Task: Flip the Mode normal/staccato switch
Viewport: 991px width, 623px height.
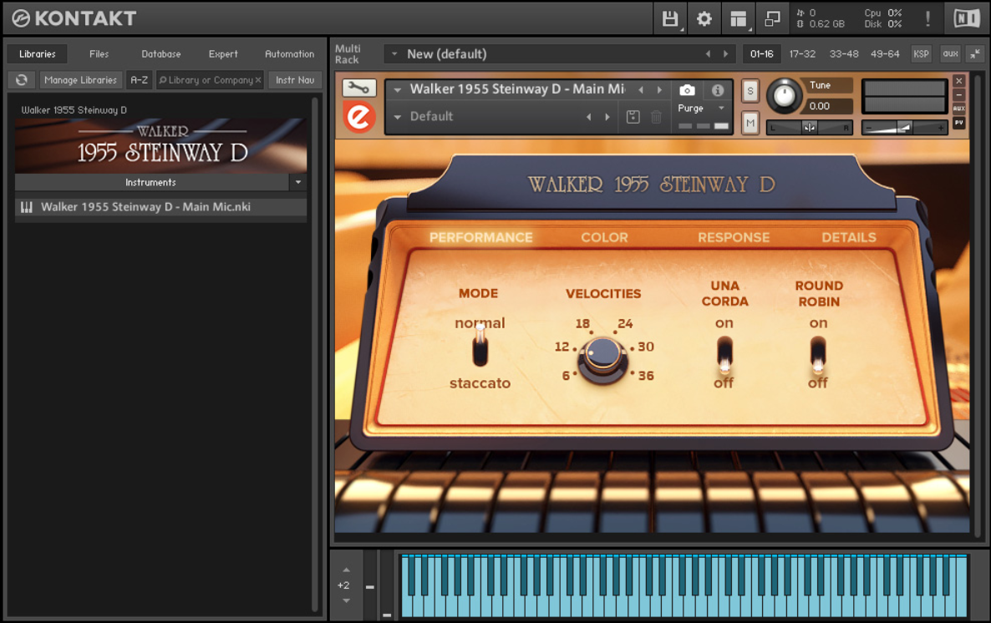Action: pos(480,347)
